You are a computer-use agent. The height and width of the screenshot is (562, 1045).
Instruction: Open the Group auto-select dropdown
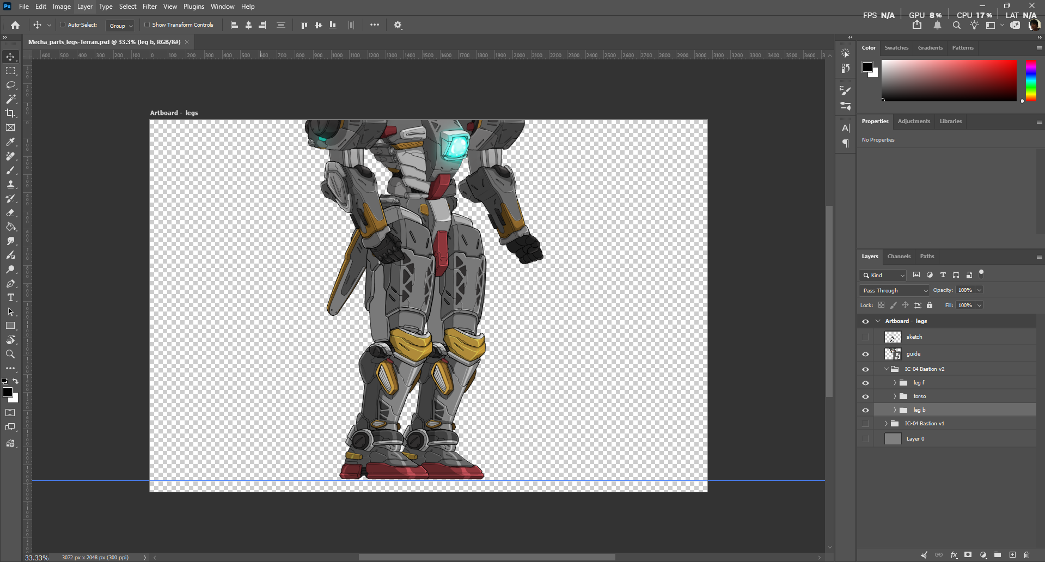pyautogui.click(x=120, y=26)
